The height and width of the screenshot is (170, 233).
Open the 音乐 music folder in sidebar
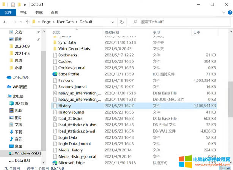pos(18,139)
